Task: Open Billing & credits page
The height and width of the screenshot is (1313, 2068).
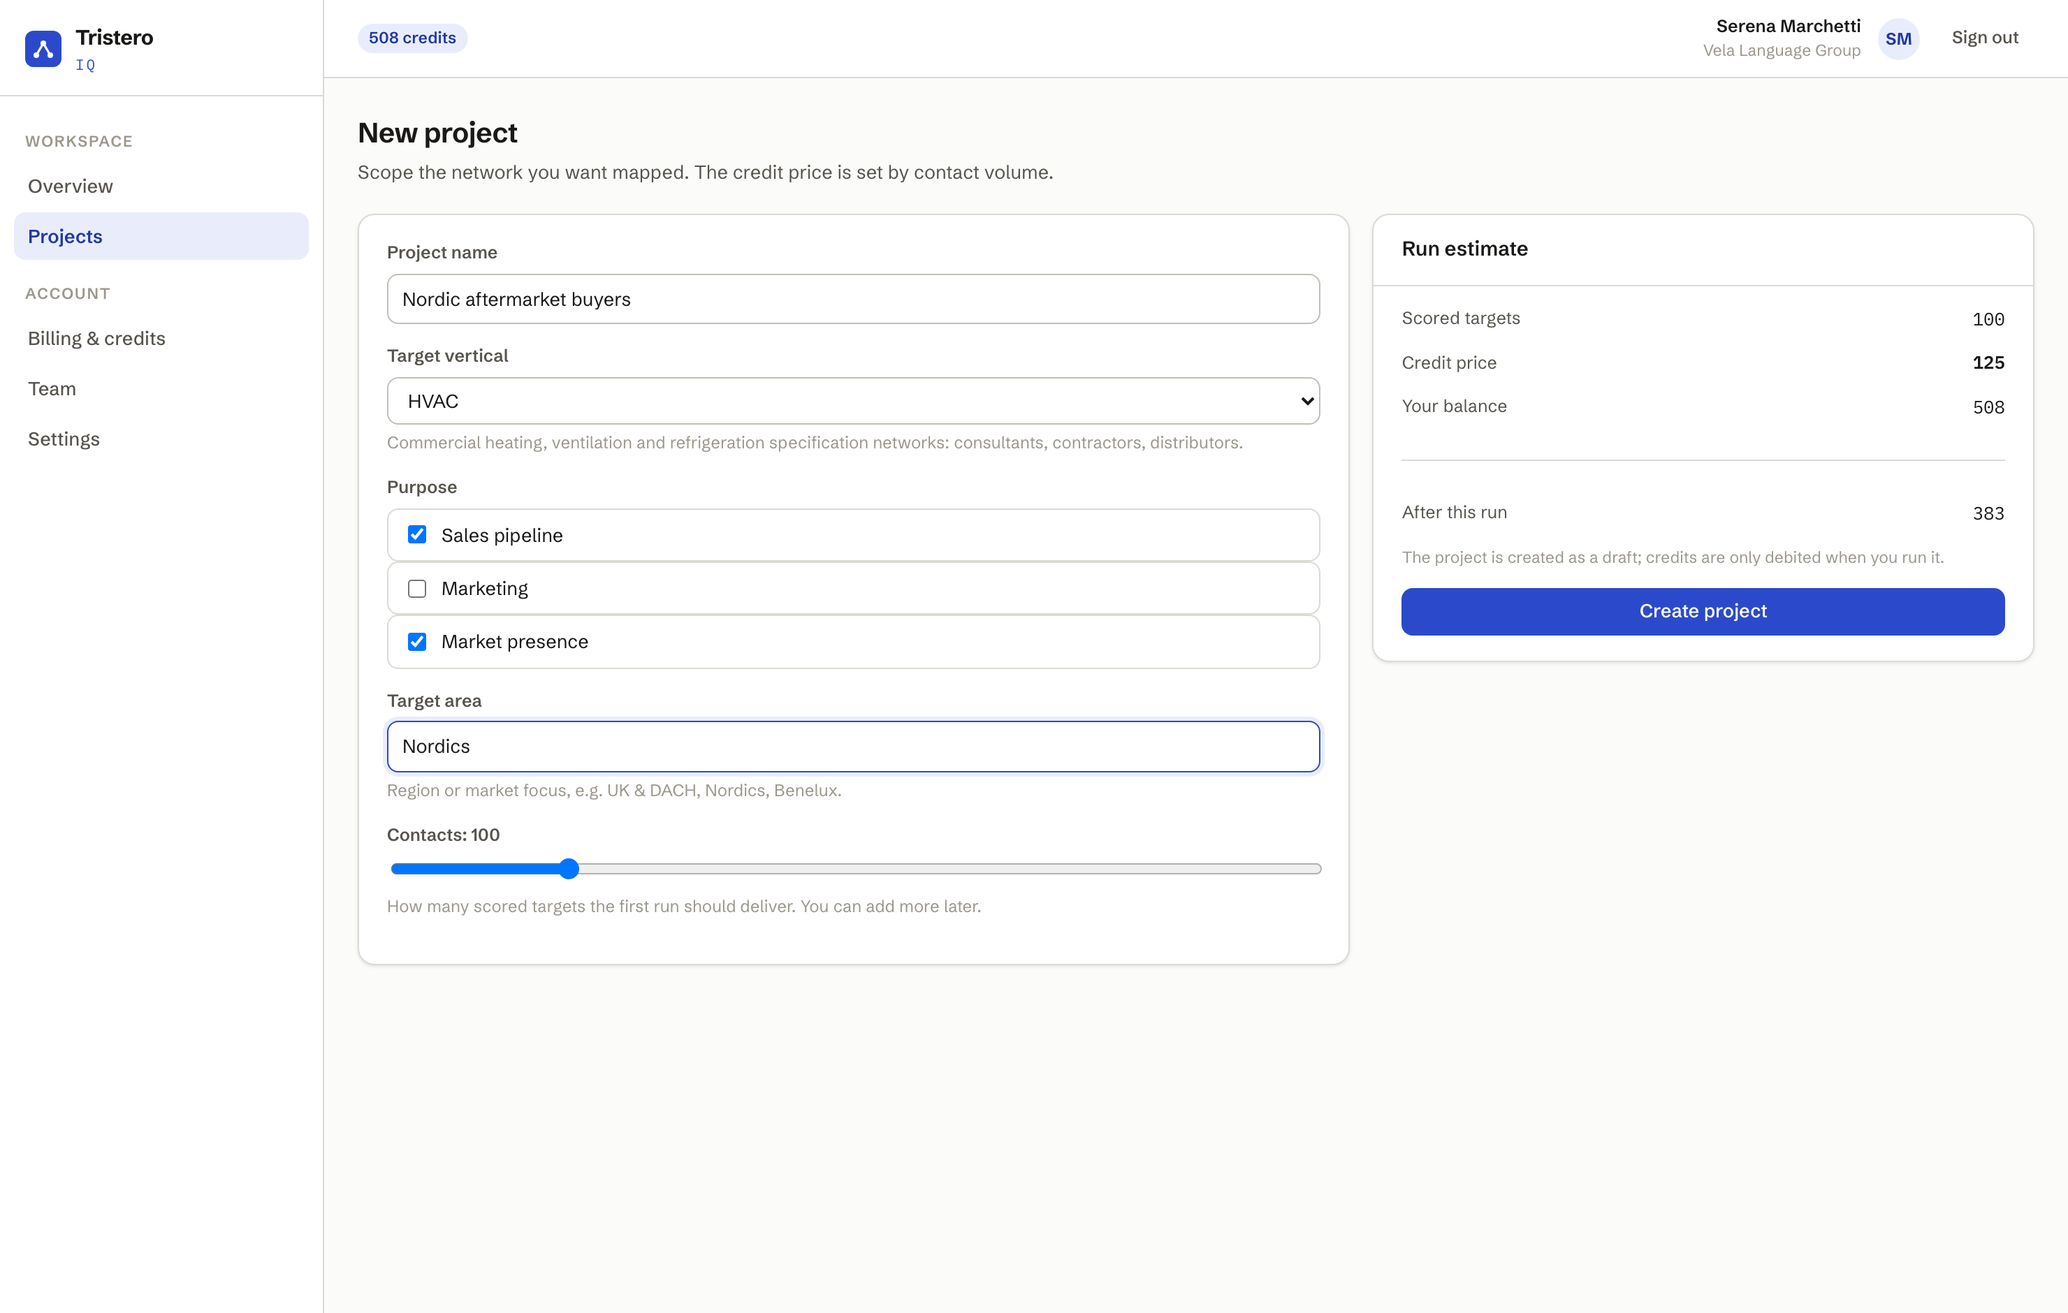Action: 161,338
